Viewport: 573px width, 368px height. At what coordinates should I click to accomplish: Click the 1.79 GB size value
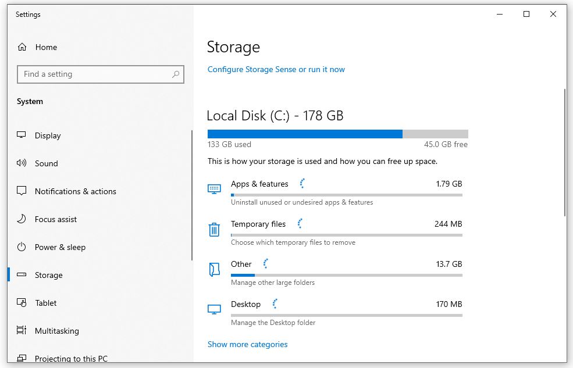coord(449,184)
